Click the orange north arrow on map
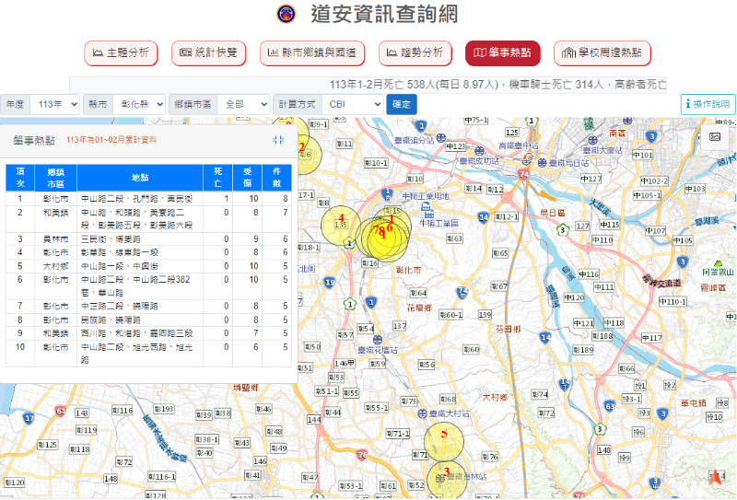Viewport: 737px width, 500px height. (x=716, y=476)
